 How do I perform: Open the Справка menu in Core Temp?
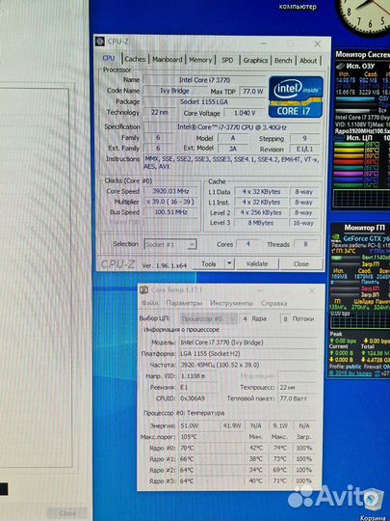pos(273,303)
